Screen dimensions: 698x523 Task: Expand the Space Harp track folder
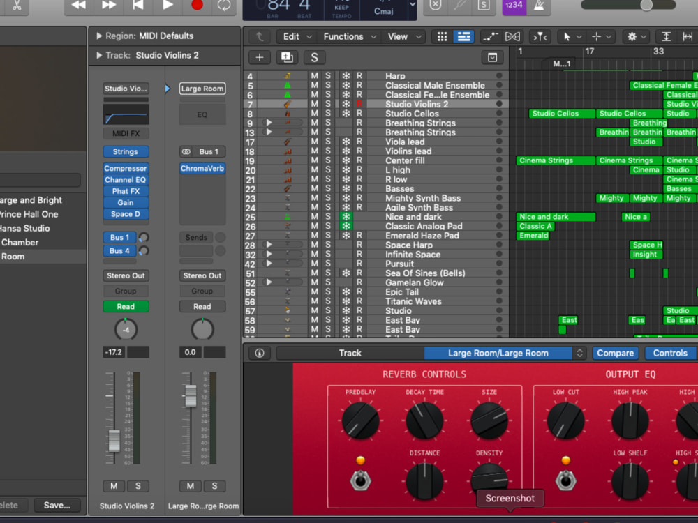(269, 245)
